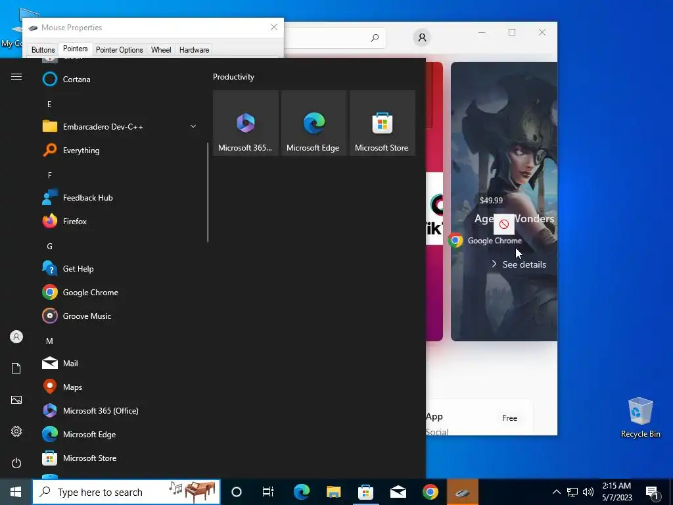This screenshot has width=673, height=505.
Task: Open the Pointer Options tab
Action: pos(120,50)
